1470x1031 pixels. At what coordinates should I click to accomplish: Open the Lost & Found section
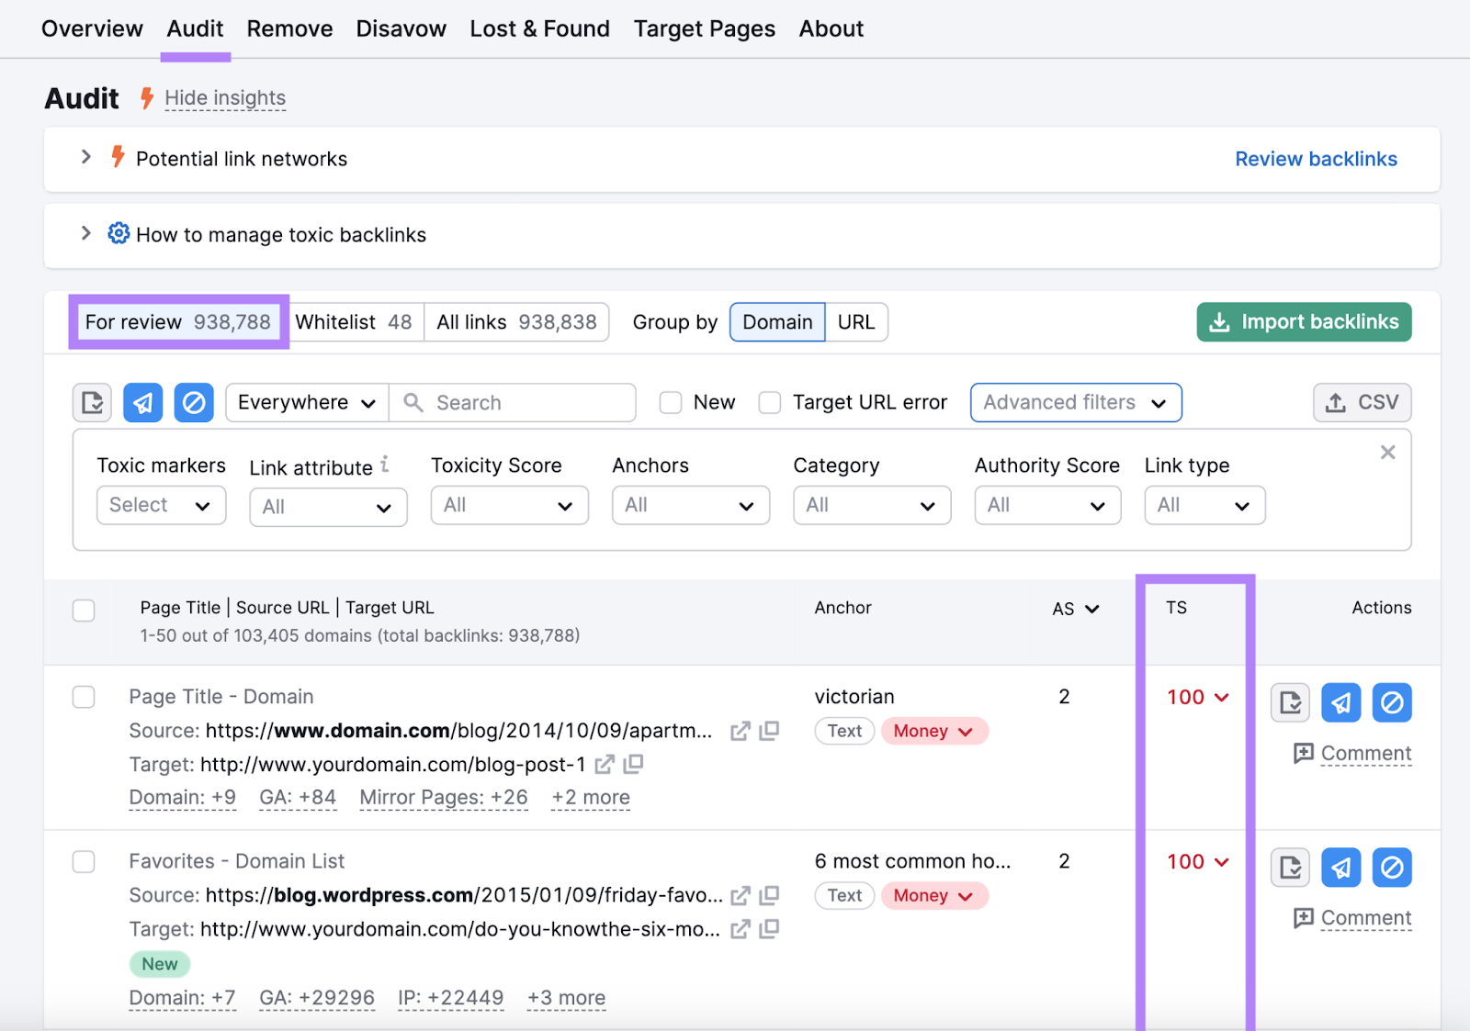pyautogui.click(x=539, y=28)
